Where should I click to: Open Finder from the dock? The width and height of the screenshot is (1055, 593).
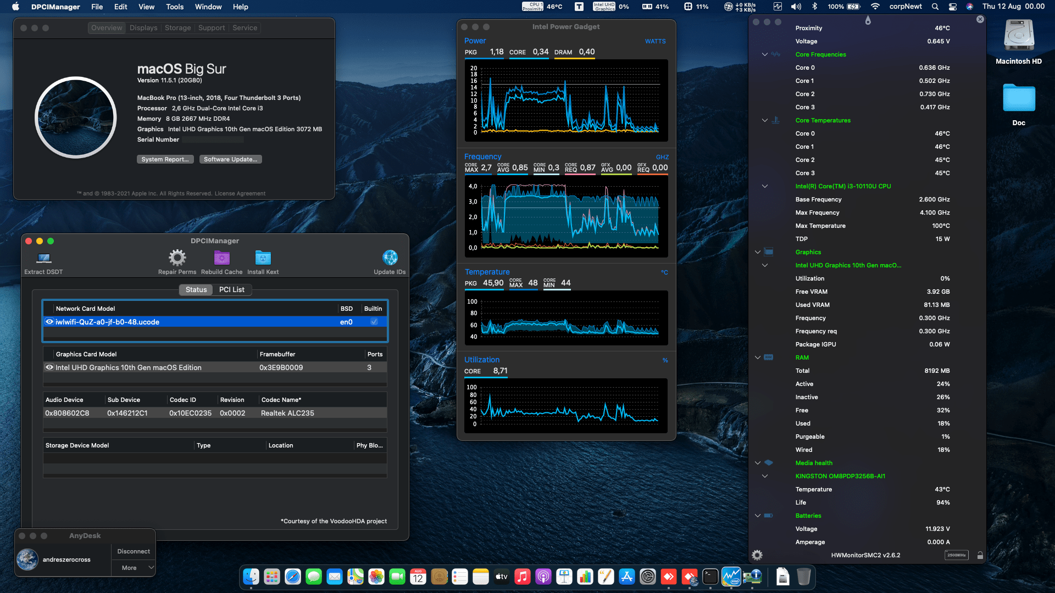pyautogui.click(x=251, y=577)
